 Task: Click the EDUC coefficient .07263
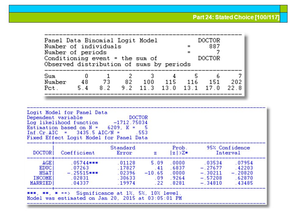coord(80,168)
